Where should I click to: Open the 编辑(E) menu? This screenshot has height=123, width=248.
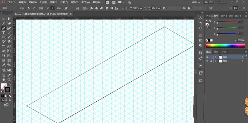pos(22,2)
